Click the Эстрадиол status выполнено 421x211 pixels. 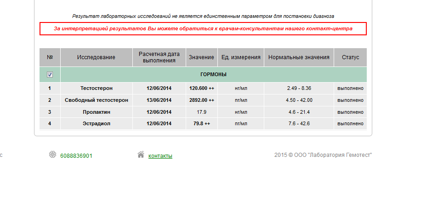click(x=350, y=124)
